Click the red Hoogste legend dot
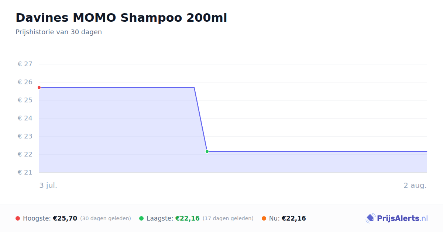The width and height of the screenshot is (443, 232). point(18,218)
